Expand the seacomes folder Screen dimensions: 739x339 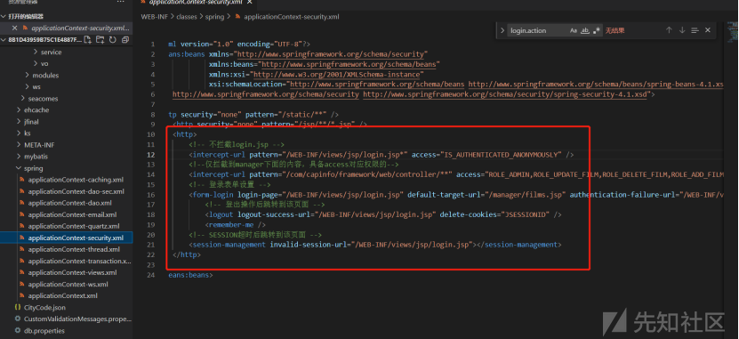pos(22,98)
